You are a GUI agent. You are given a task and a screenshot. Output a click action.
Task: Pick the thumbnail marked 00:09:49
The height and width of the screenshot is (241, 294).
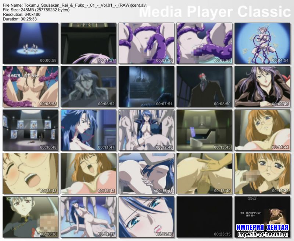pyautogui.click(x=262, y=87)
